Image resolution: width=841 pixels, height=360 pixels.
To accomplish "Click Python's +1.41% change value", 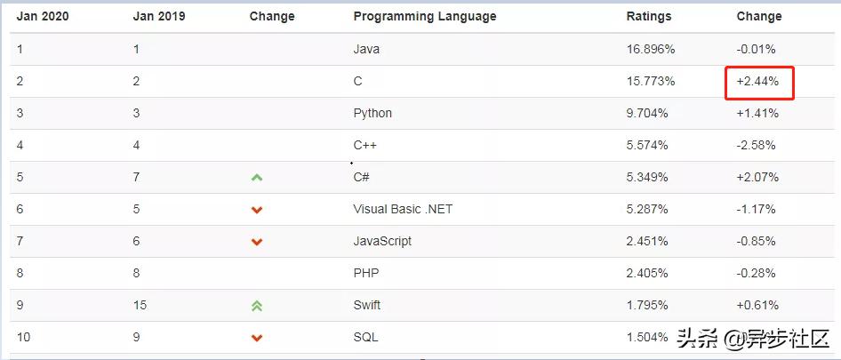I will pyautogui.click(x=757, y=113).
